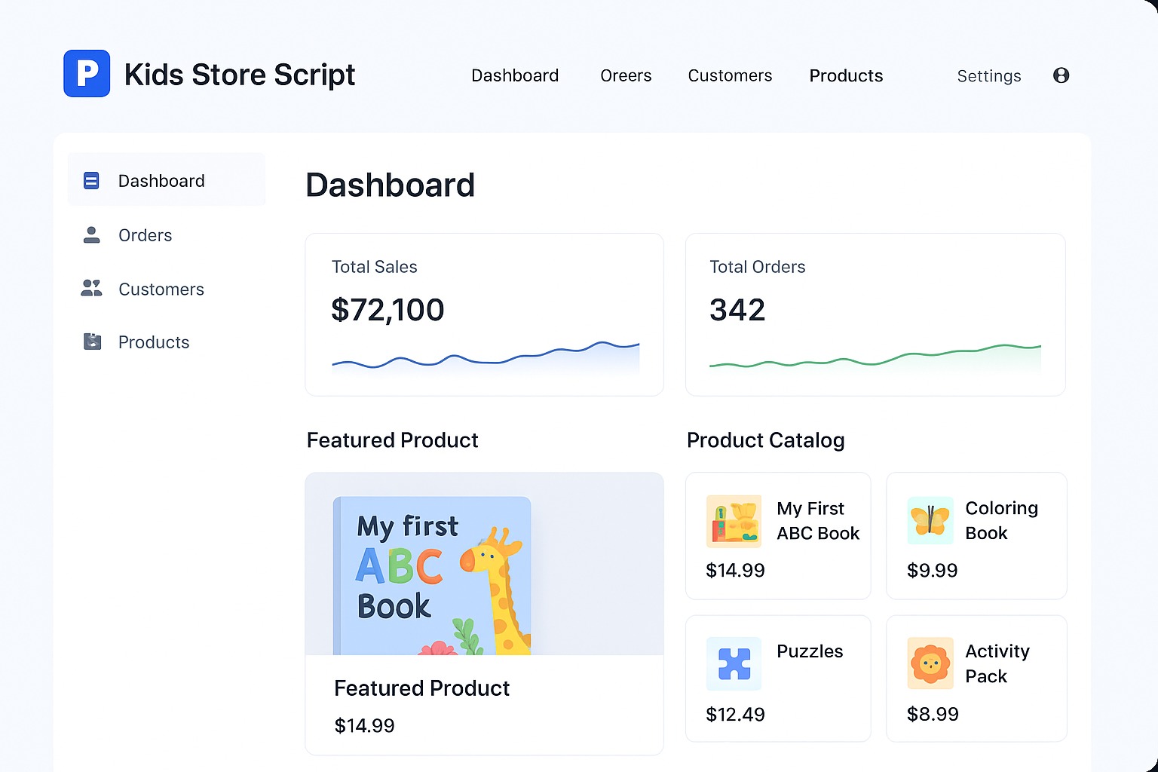Click the blue P logo icon
1158x772 pixels.
click(87, 74)
